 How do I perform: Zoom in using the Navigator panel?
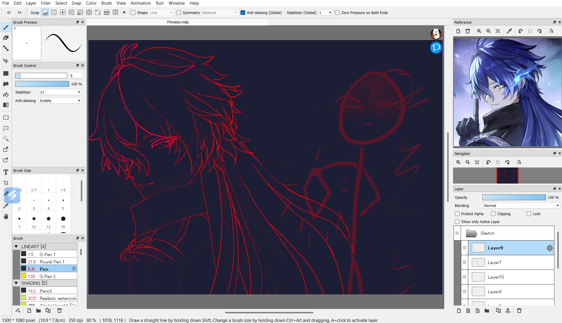point(458,162)
